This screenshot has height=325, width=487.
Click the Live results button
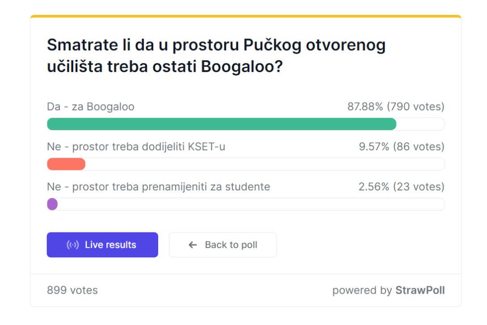point(102,245)
